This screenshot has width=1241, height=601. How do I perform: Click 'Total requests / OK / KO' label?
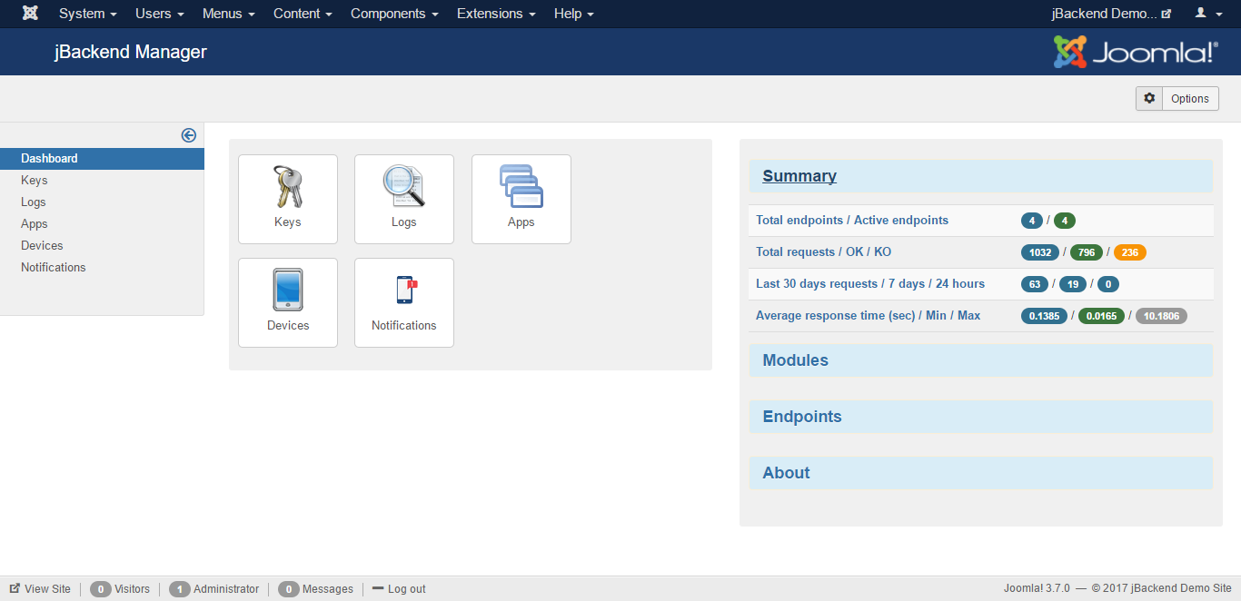pos(823,252)
